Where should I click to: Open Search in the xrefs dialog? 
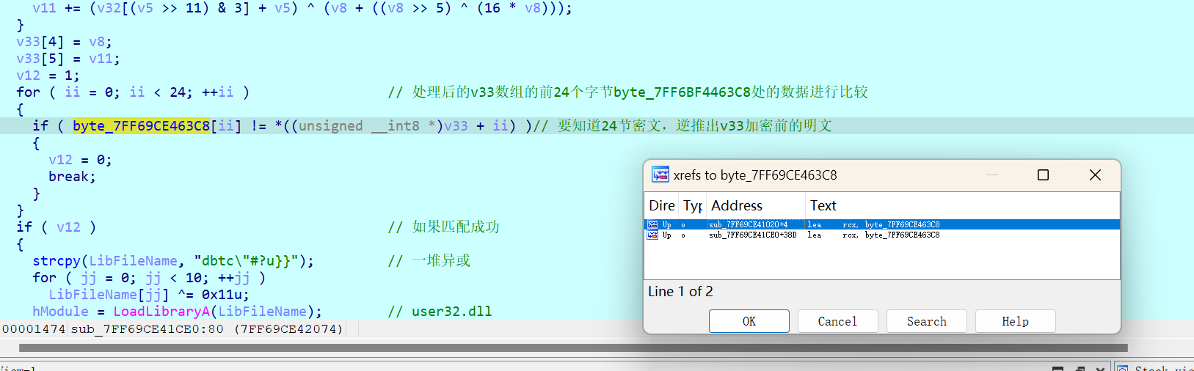click(x=926, y=321)
